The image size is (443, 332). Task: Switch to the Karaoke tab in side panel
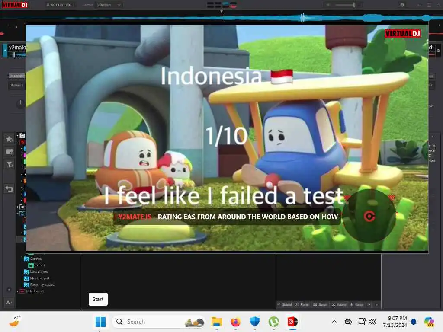click(357, 305)
